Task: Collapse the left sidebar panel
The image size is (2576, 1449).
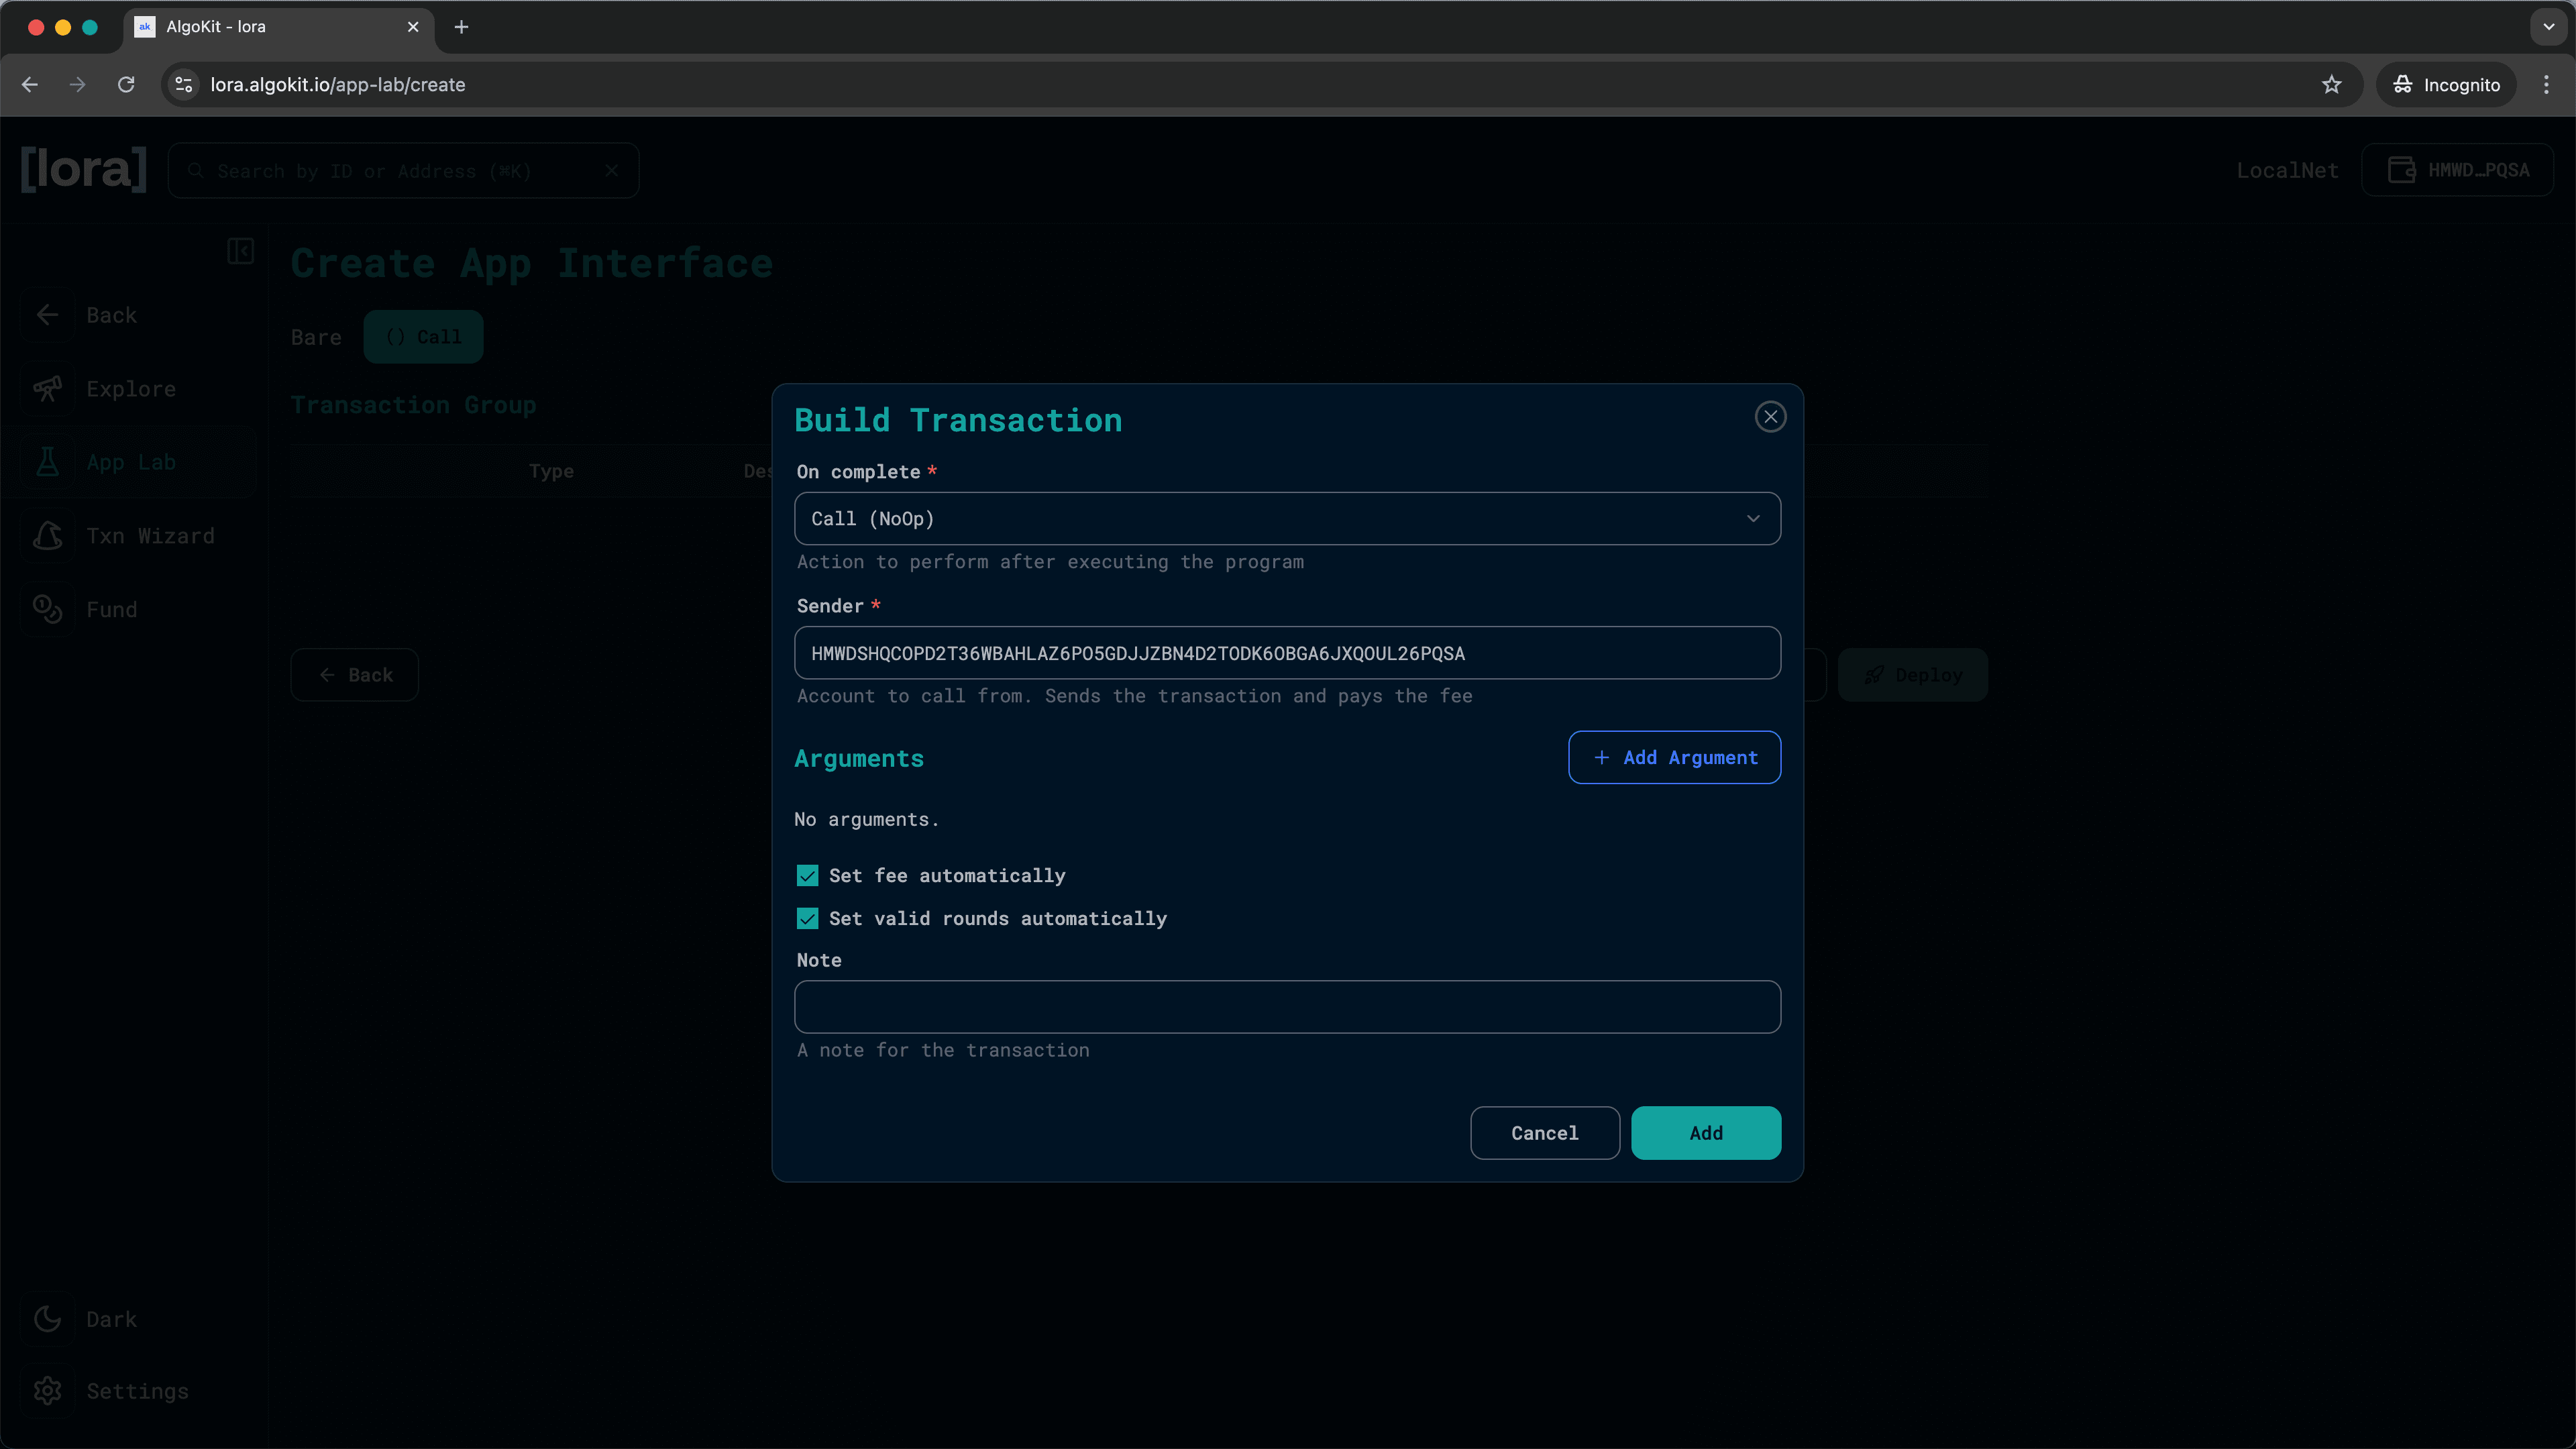Action: [x=240, y=251]
